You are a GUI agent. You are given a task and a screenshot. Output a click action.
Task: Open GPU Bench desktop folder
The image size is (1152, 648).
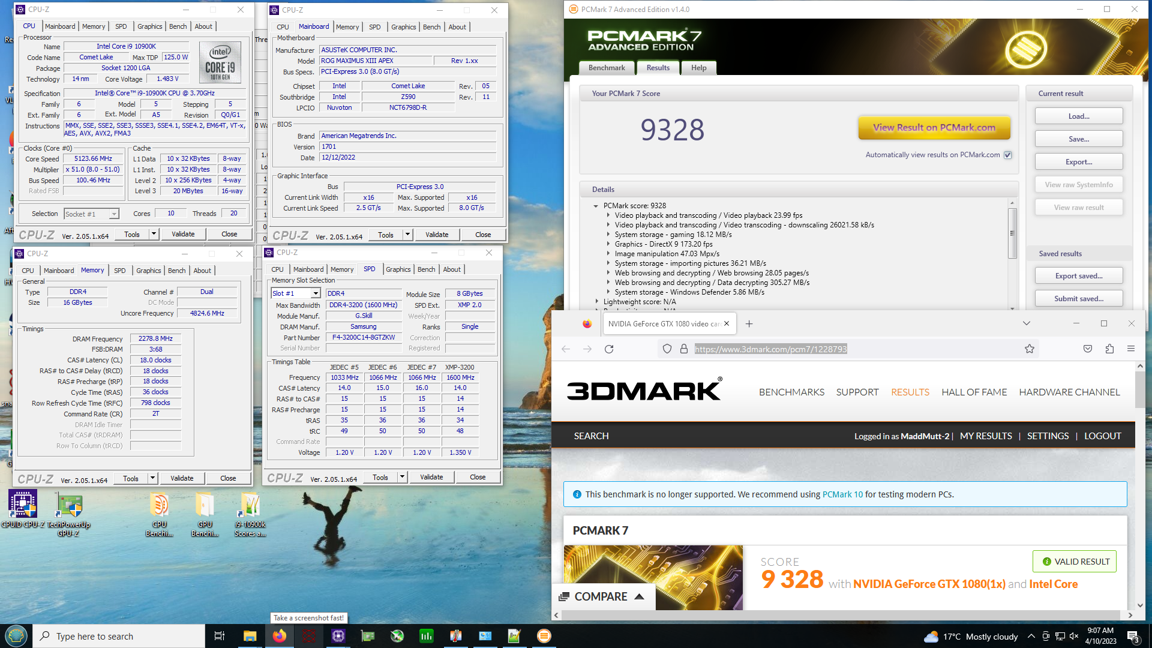(205, 514)
